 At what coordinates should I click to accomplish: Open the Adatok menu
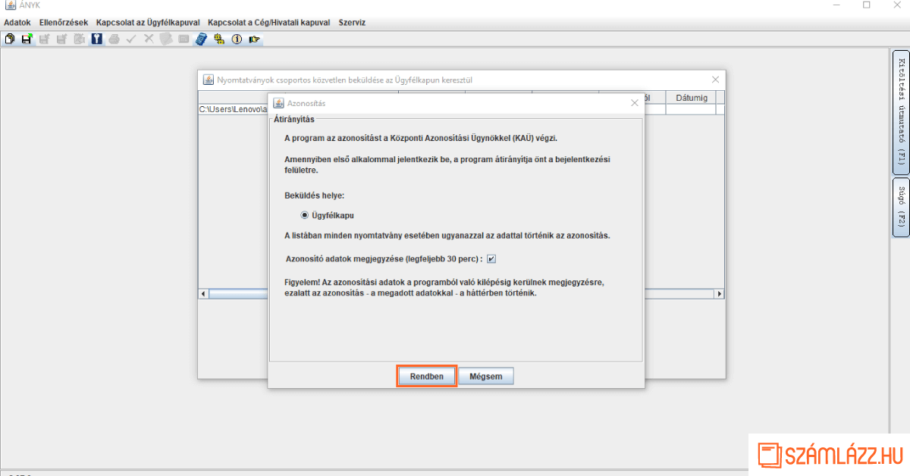click(17, 23)
